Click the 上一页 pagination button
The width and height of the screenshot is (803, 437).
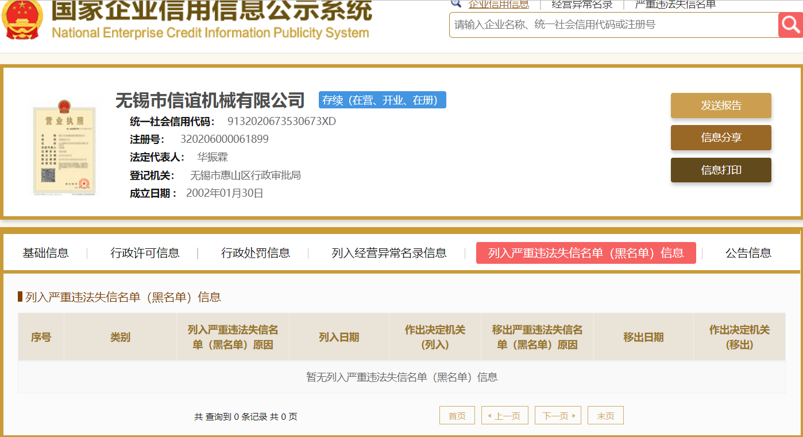[x=505, y=416]
